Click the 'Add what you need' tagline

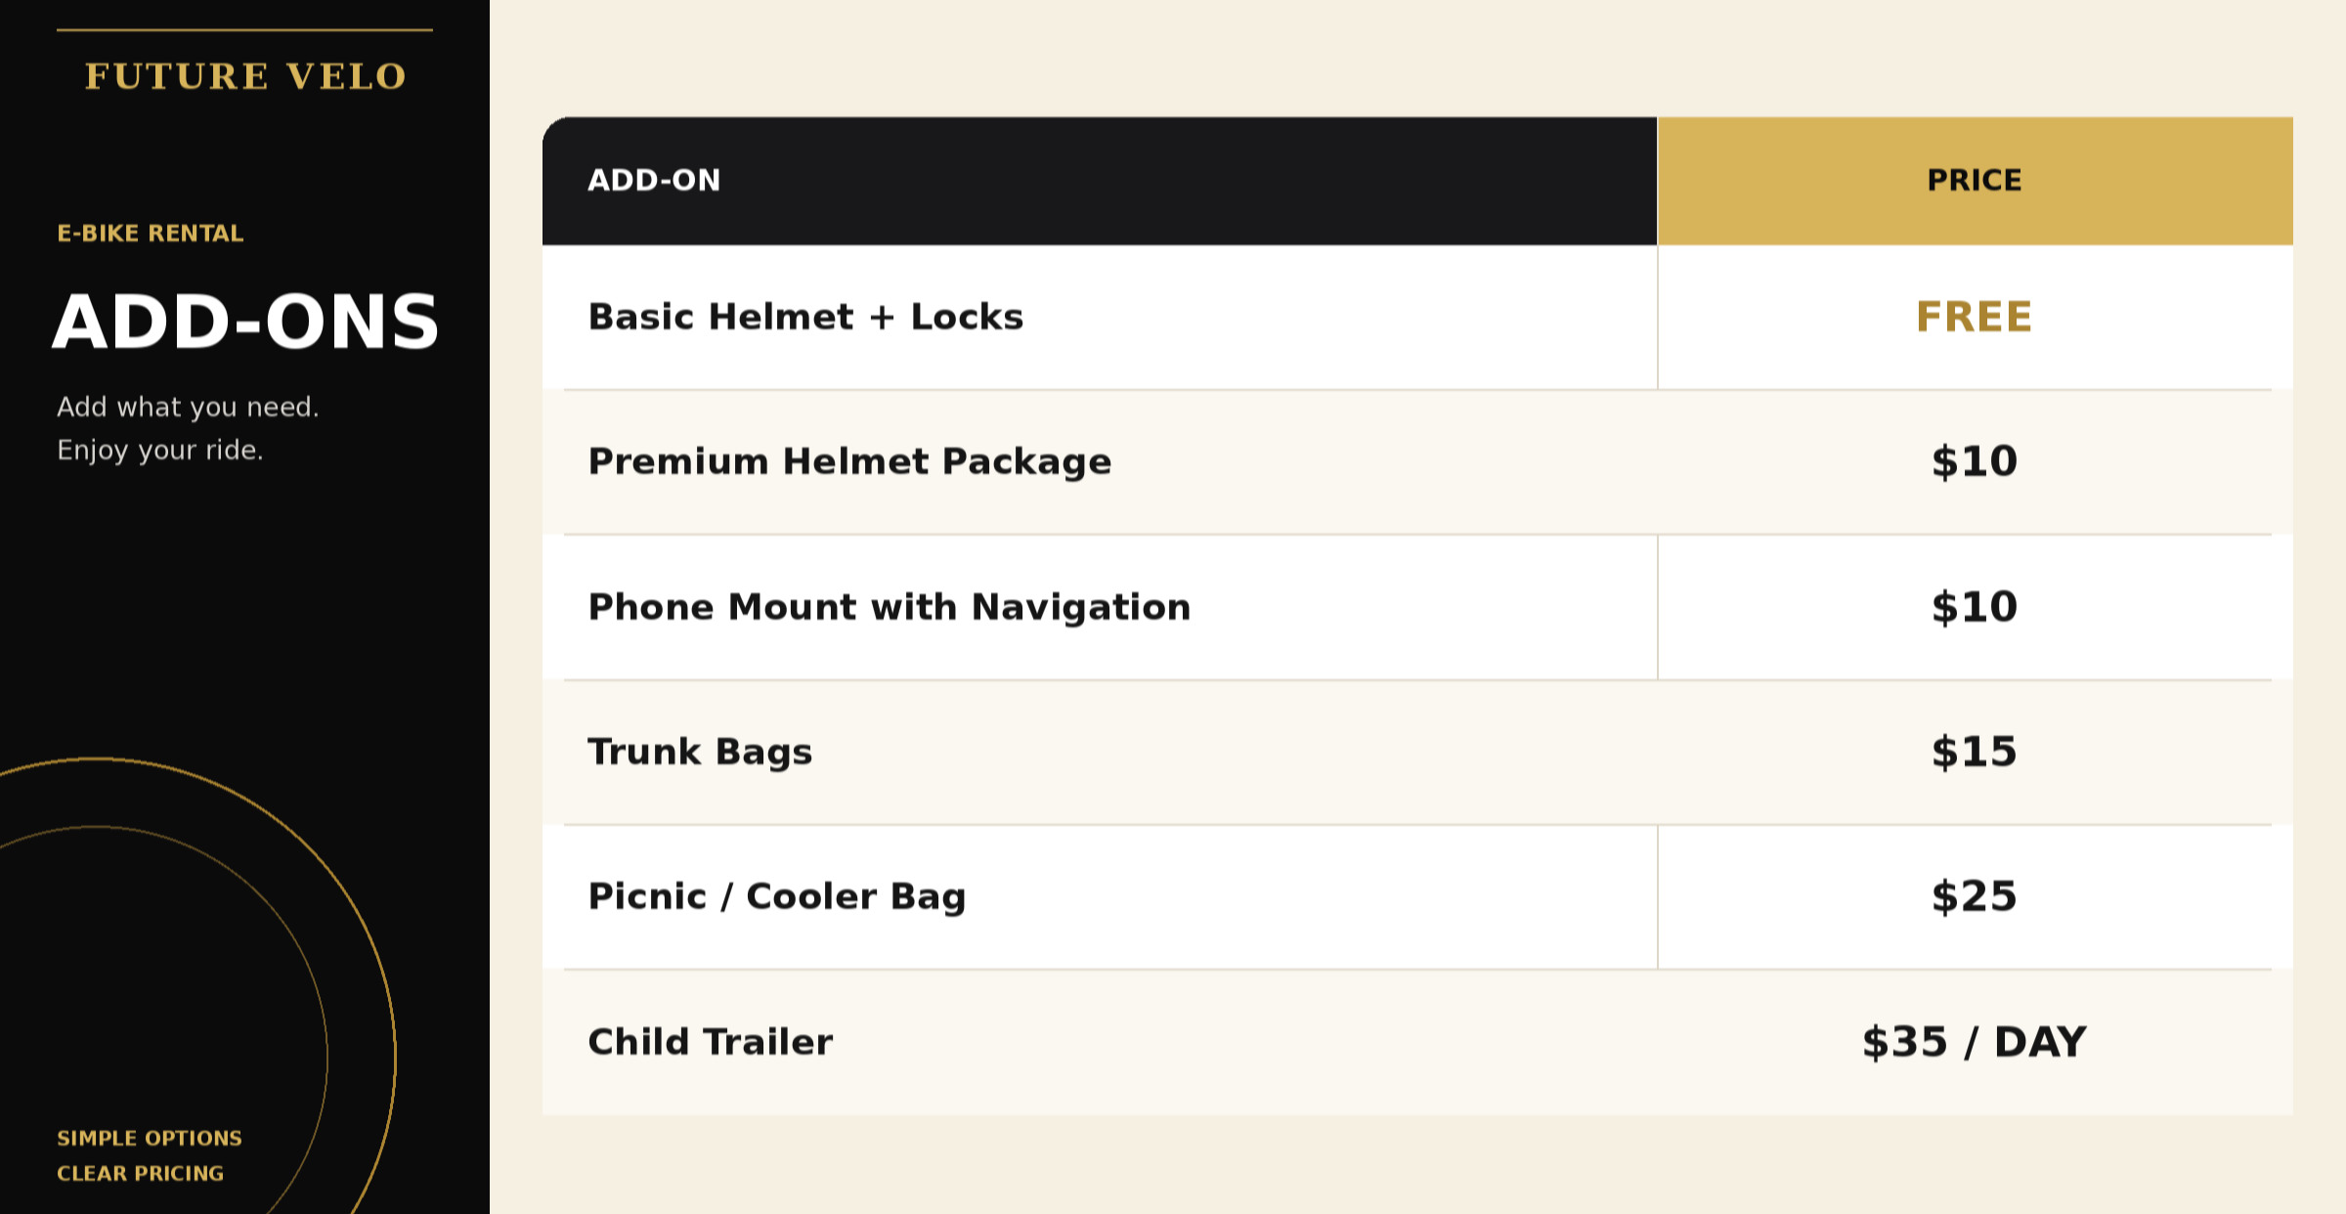188,408
